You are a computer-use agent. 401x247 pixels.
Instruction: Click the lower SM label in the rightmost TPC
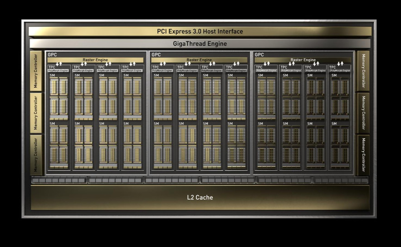[334, 123]
